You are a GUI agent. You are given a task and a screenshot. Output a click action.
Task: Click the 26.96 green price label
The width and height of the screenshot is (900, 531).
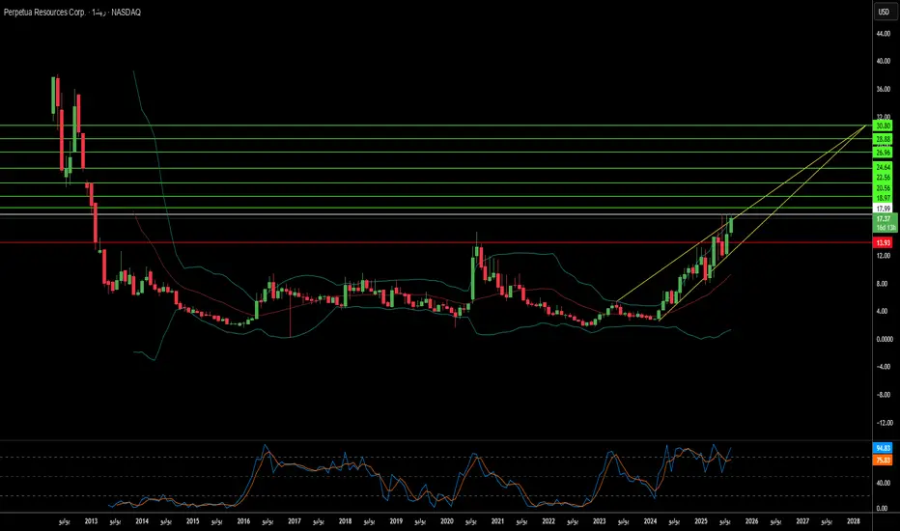pos(883,153)
